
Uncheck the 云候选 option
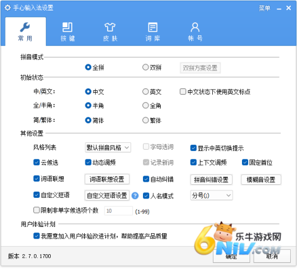click(x=37, y=162)
